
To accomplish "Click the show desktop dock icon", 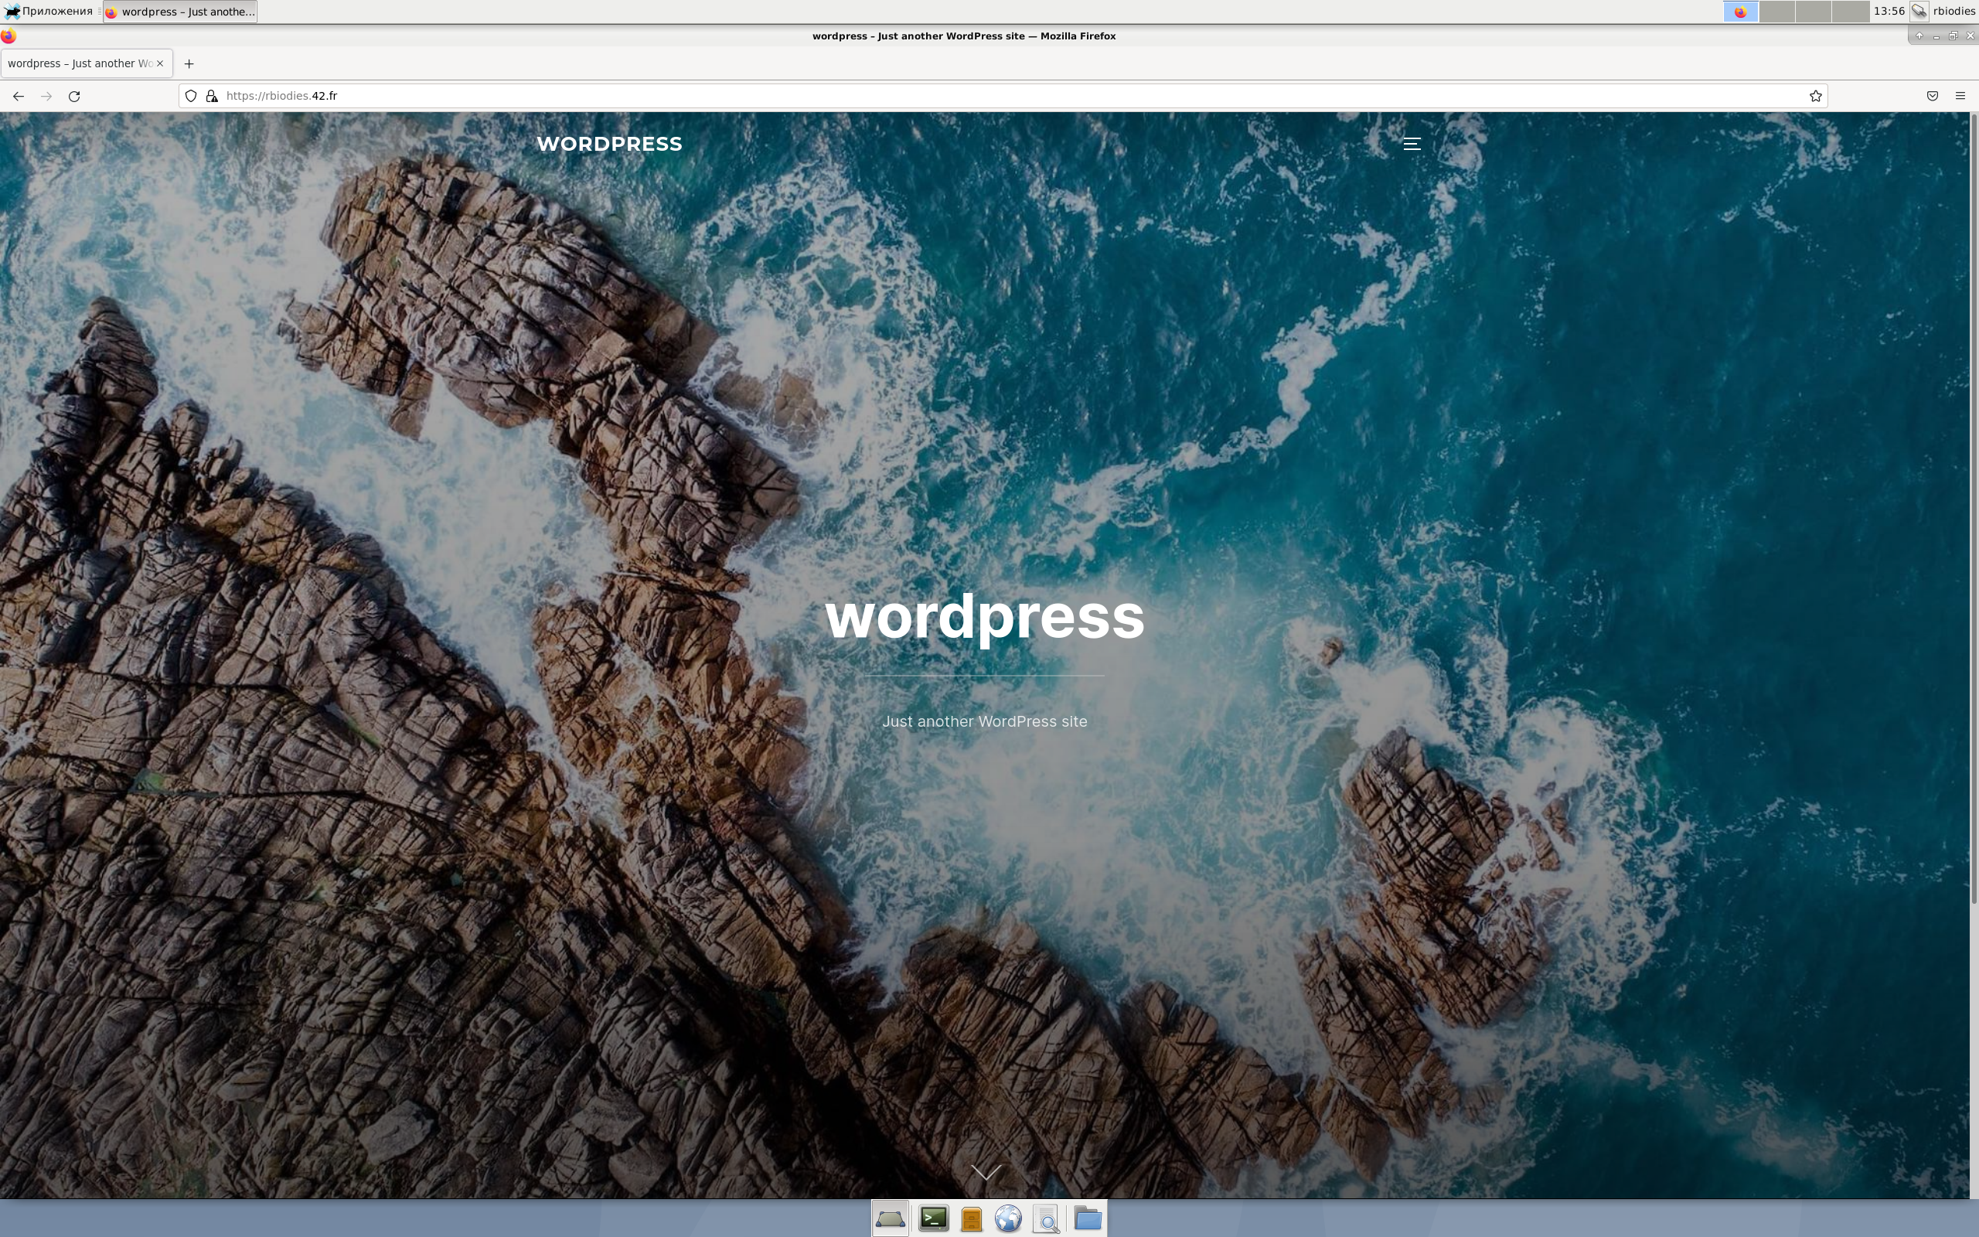I will (890, 1219).
